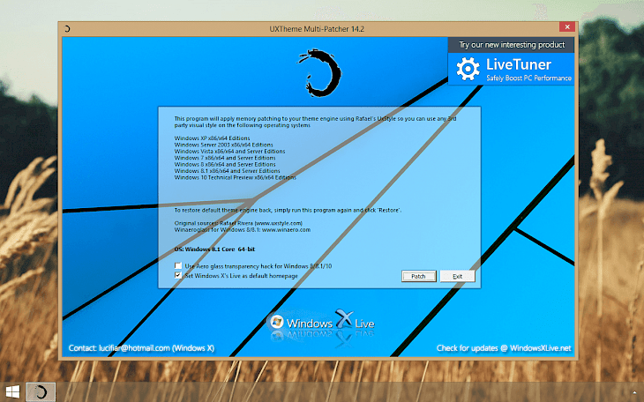Click 'Windows 10 Technical Preview x86/x64 Editions' line

(x=236, y=177)
